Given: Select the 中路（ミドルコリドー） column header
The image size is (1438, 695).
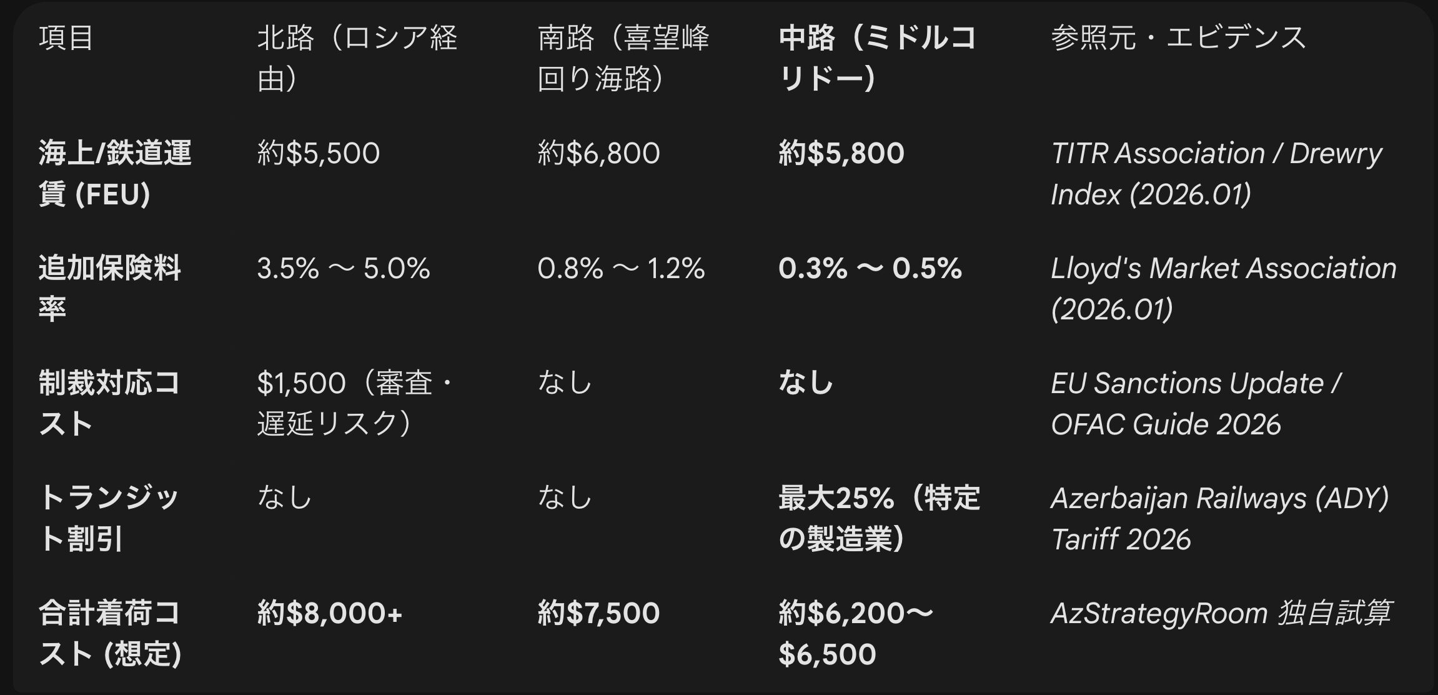Looking at the screenshot, I should tap(876, 58).
